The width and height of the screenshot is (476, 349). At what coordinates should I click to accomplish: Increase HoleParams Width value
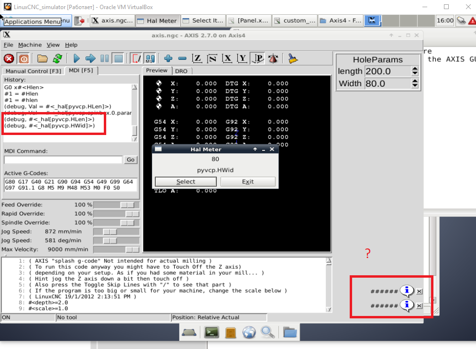tap(415, 81)
